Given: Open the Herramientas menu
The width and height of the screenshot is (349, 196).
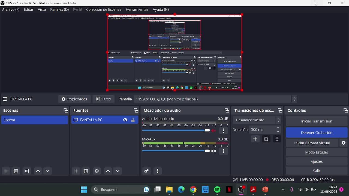Looking at the screenshot, I should tap(137, 10).
